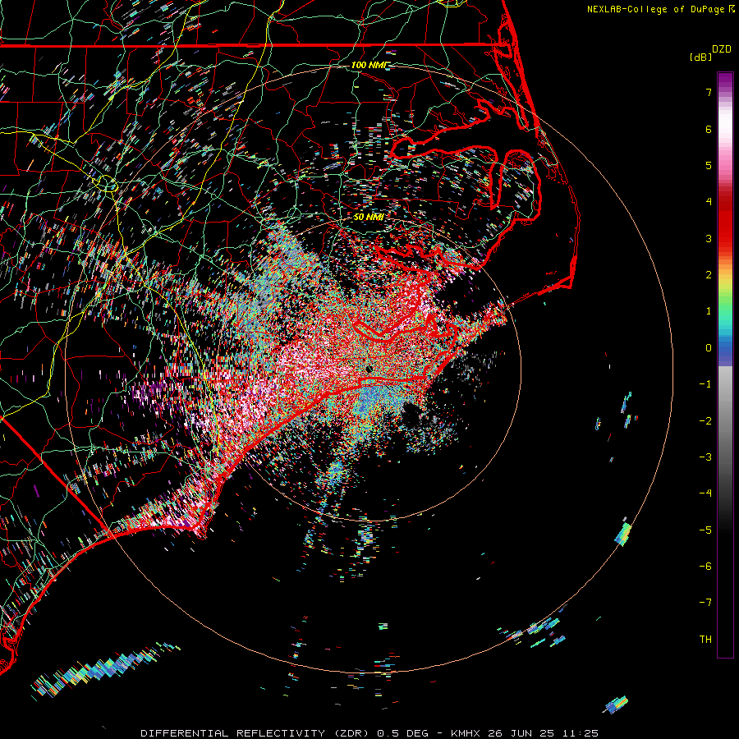Viewport: 739px width, 739px height.
Task: Click the 3 value on color scale
Action: [709, 238]
